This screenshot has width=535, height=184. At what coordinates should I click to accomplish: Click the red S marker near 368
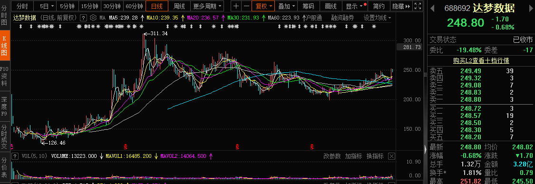pos(126,147)
